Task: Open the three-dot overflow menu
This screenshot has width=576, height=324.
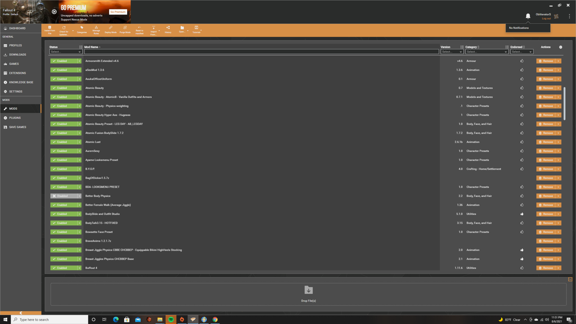Action: coord(569,16)
